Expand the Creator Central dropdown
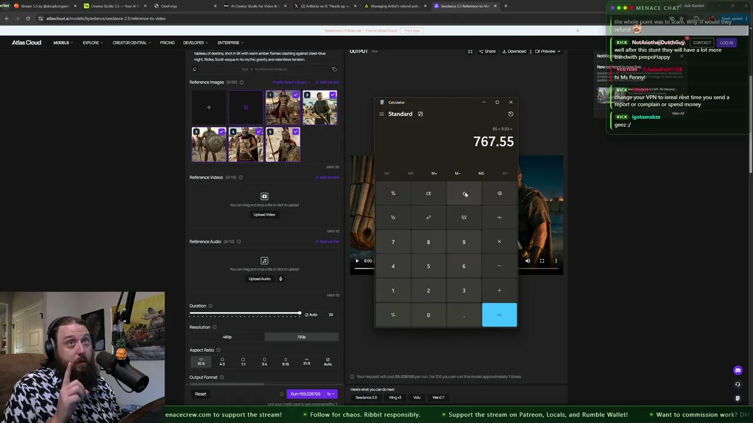Image resolution: width=753 pixels, height=423 pixels. pyautogui.click(x=132, y=43)
